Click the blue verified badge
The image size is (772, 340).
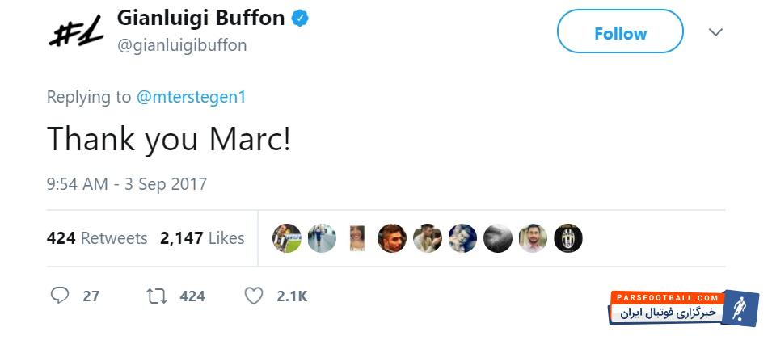[x=301, y=19]
